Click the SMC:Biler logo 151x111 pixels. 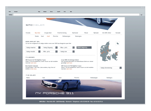coord(35,25)
